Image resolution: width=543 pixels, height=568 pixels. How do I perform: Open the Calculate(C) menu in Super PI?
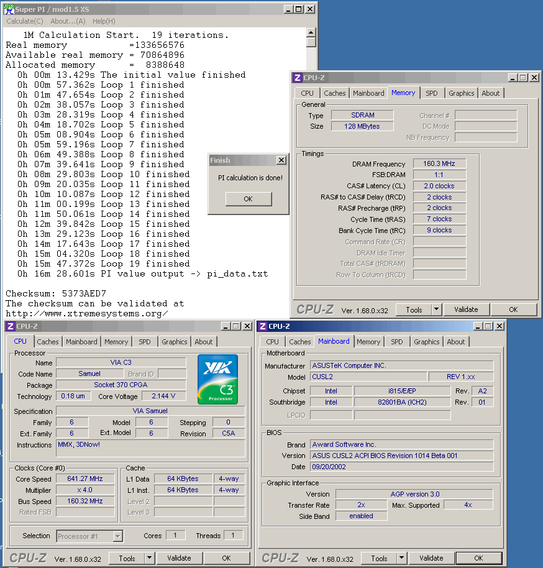pos(25,21)
